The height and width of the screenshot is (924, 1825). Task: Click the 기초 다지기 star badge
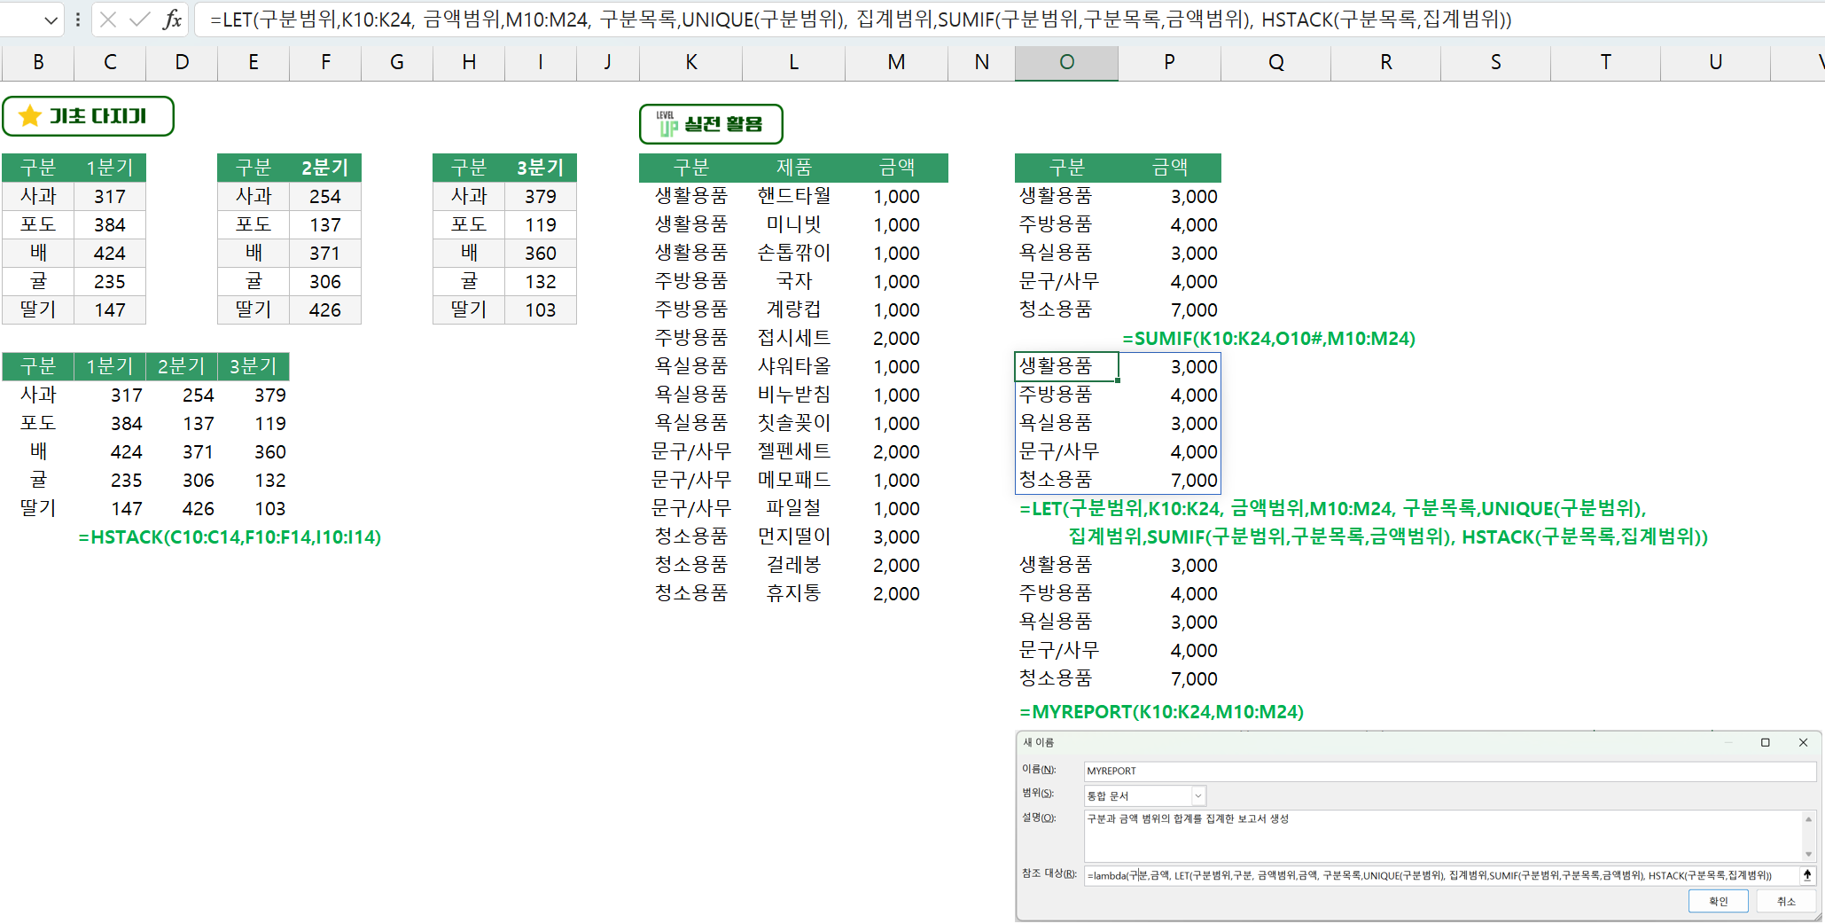click(88, 116)
